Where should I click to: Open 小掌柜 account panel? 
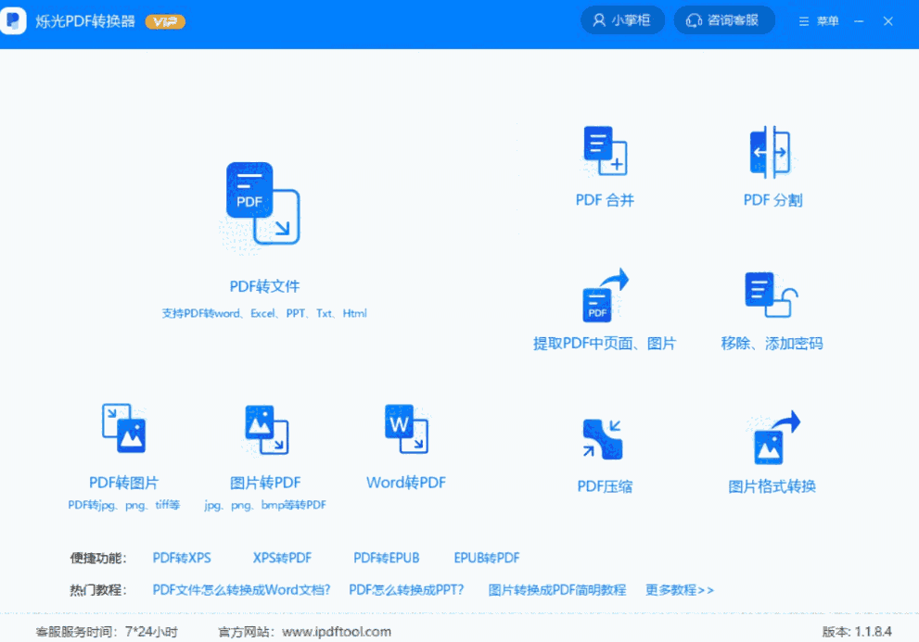tap(622, 19)
